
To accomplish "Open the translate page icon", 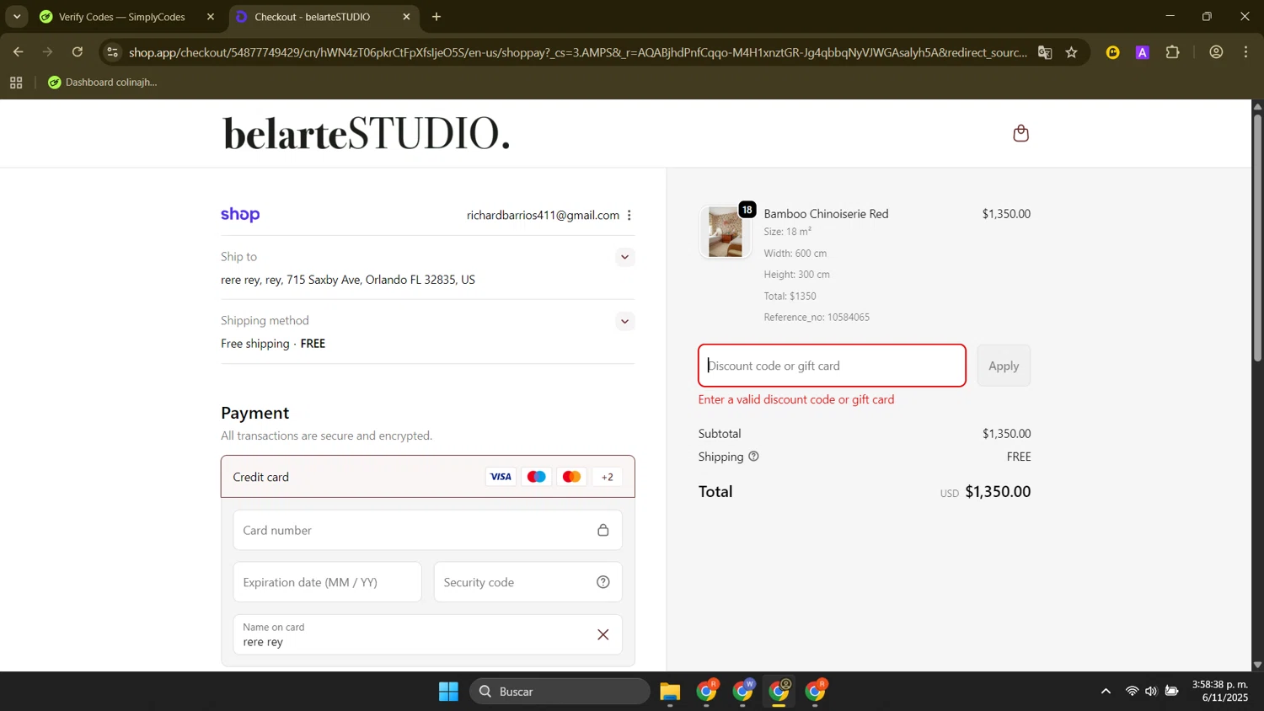I will click(1045, 52).
